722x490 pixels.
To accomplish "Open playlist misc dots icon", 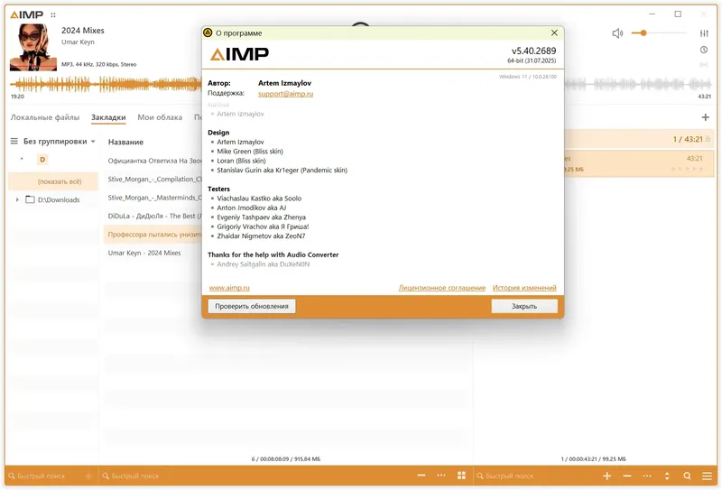I will tap(647, 476).
